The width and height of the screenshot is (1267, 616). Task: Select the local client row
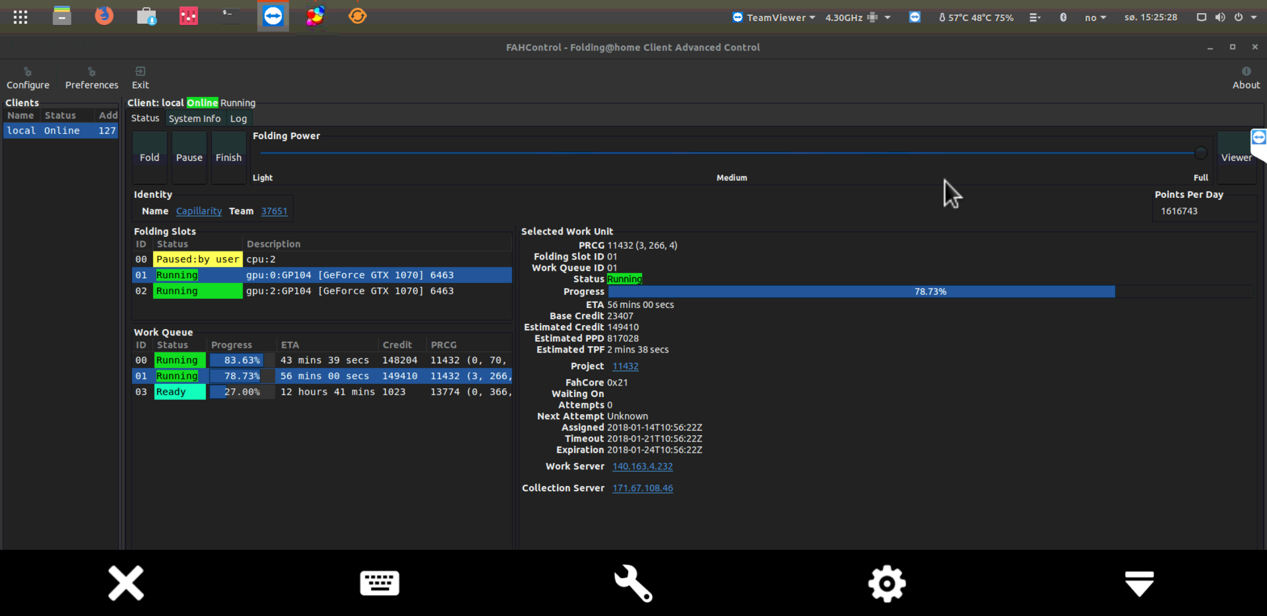tap(61, 131)
